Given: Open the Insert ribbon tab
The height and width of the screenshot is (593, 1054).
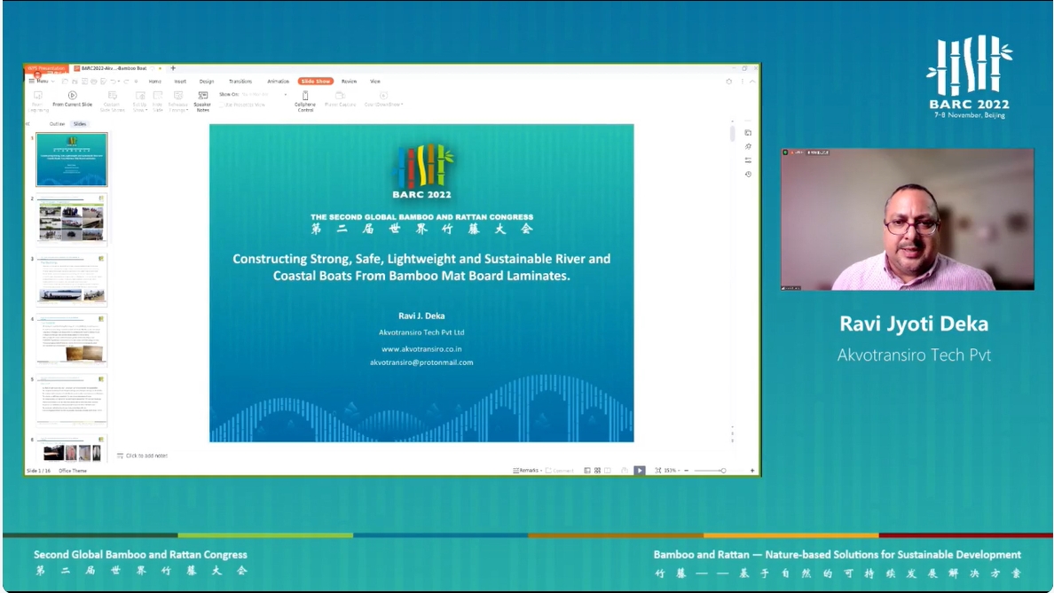Looking at the screenshot, I should click(180, 82).
